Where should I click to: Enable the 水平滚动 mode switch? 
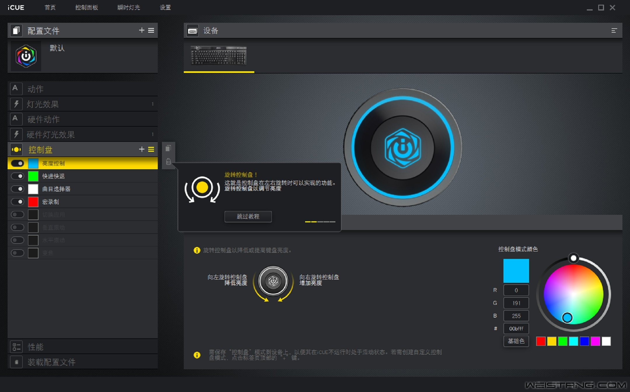(17, 240)
